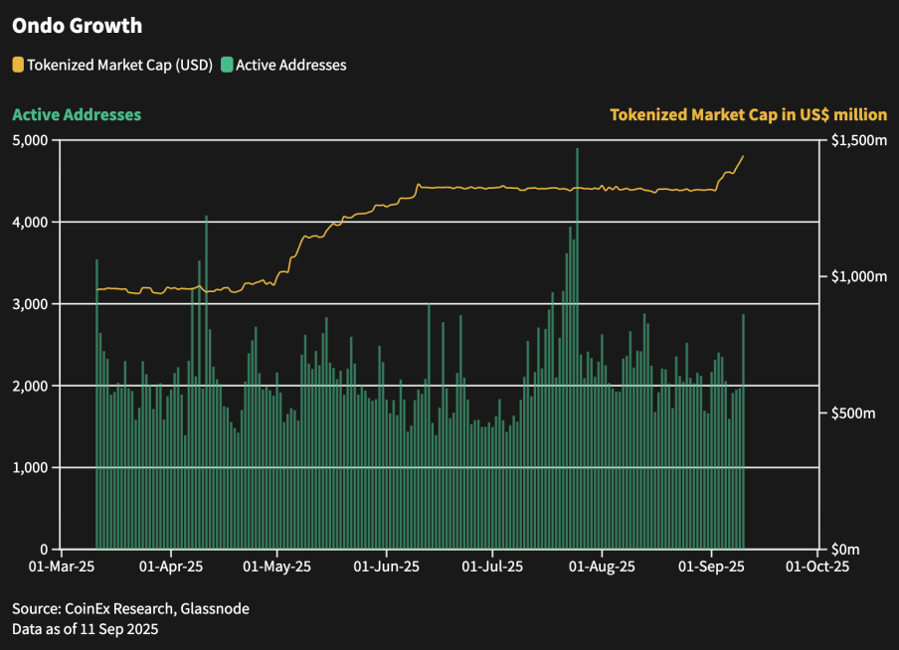Click the Data as of 11 Sep 2025 note
Viewport: 899px width, 650px height.
(85, 628)
